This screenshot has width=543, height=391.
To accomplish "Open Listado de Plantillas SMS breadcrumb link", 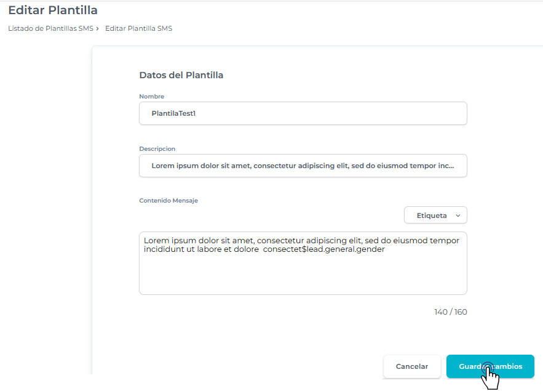I will [x=50, y=28].
